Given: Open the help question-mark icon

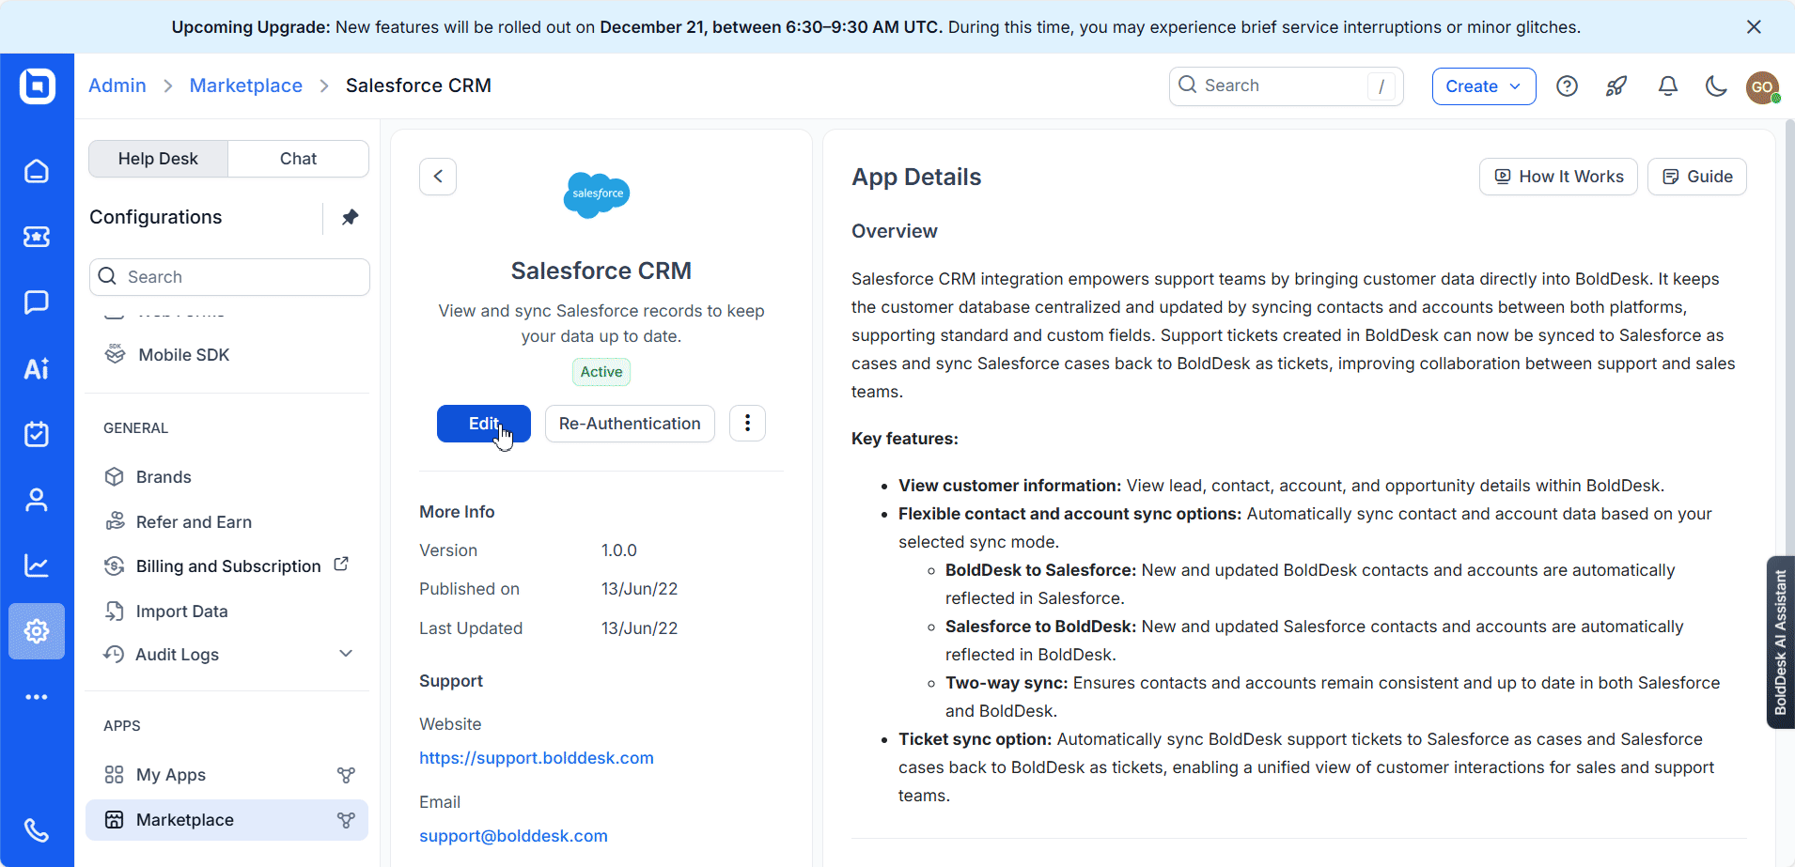Looking at the screenshot, I should (x=1567, y=85).
